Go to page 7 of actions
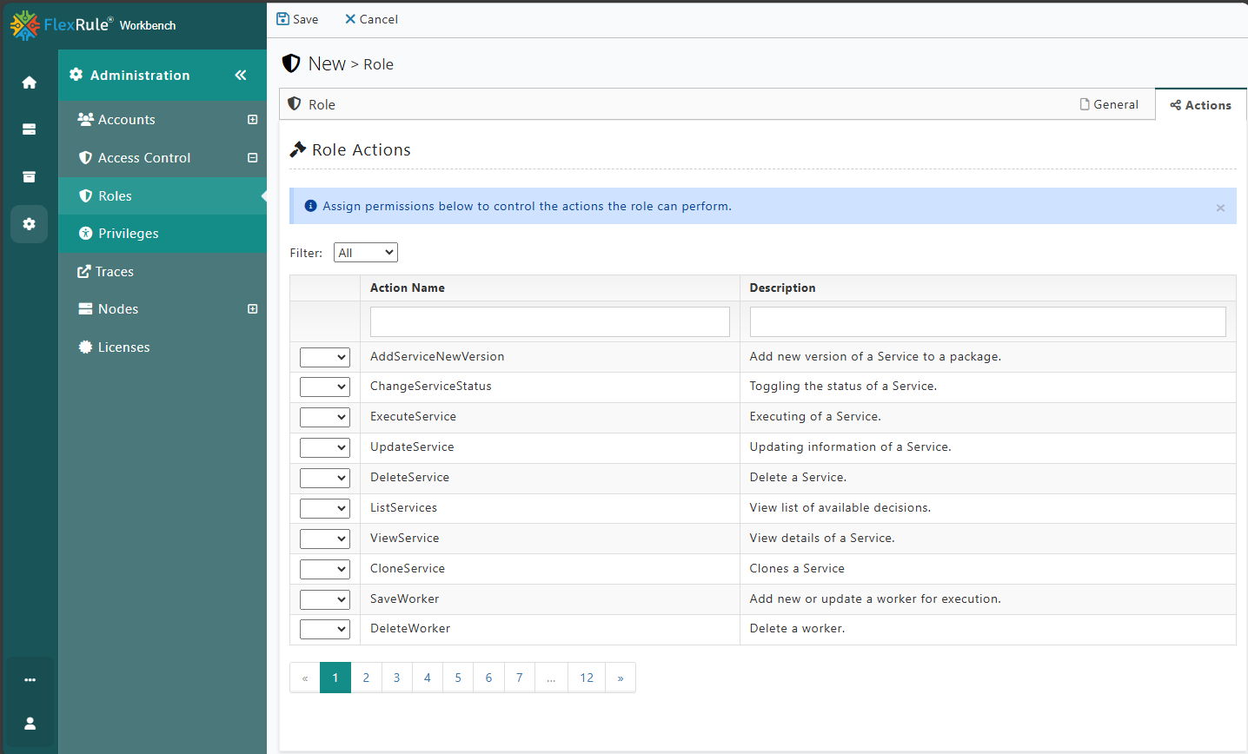Viewport: 1248px width, 754px height. [x=520, y=678]
